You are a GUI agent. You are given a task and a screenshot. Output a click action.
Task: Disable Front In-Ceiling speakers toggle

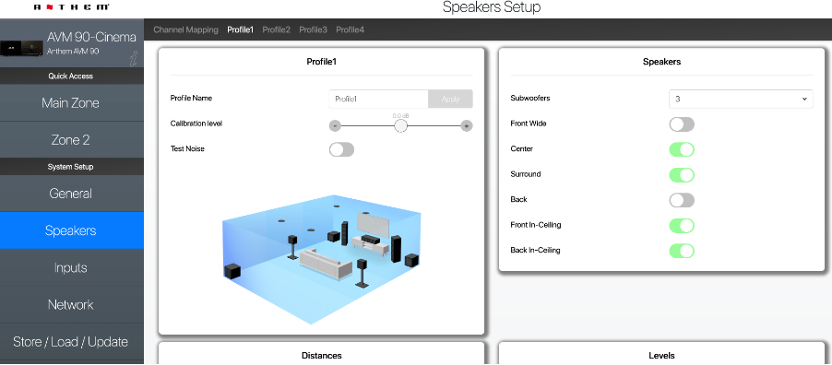(682, 226)
